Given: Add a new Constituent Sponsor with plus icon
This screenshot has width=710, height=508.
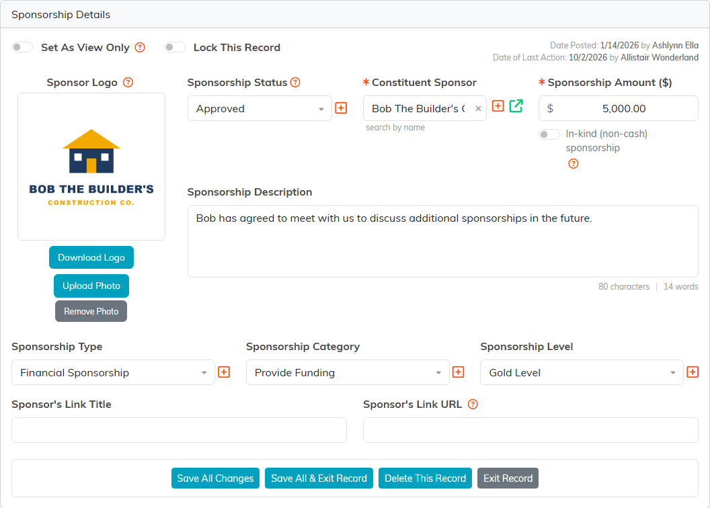Looking at the screenshot, I should click(498, 106).
